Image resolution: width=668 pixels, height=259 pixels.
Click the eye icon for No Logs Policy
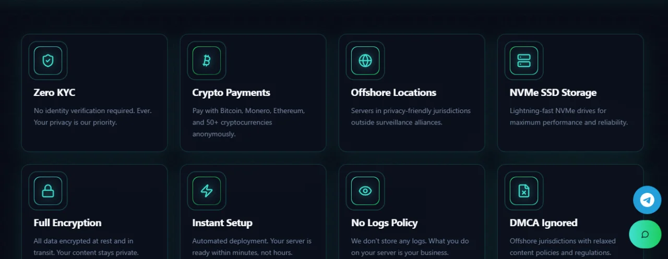365,191
